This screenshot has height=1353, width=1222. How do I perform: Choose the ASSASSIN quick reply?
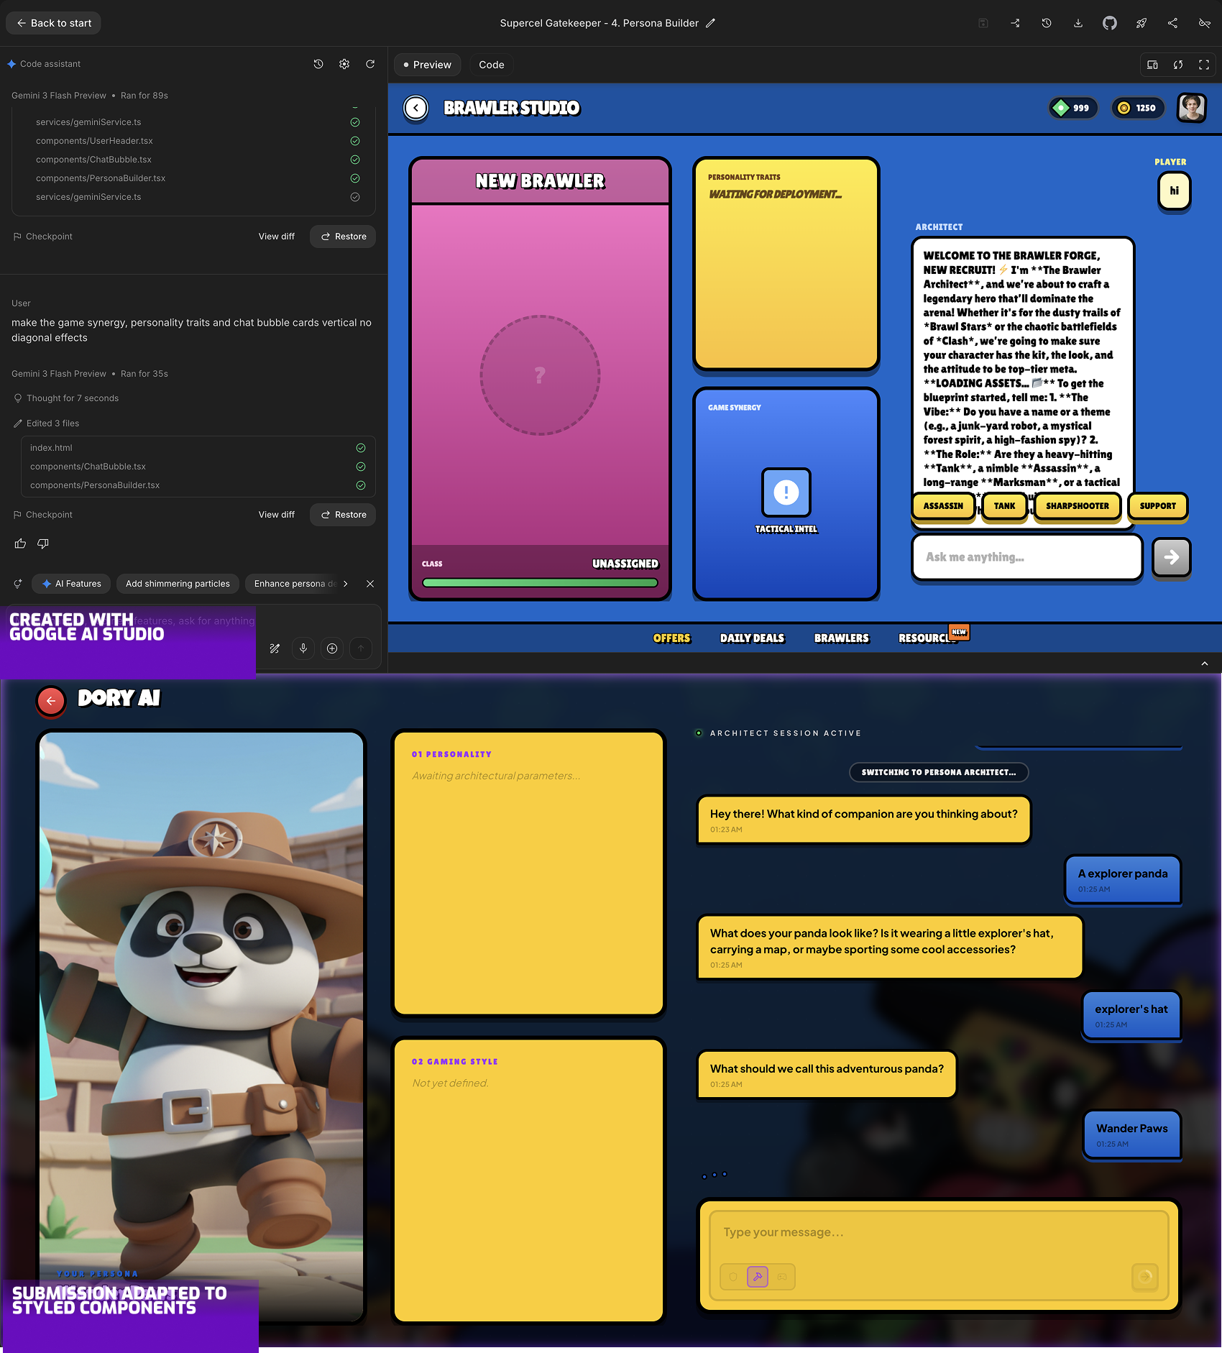click(943, 506)
